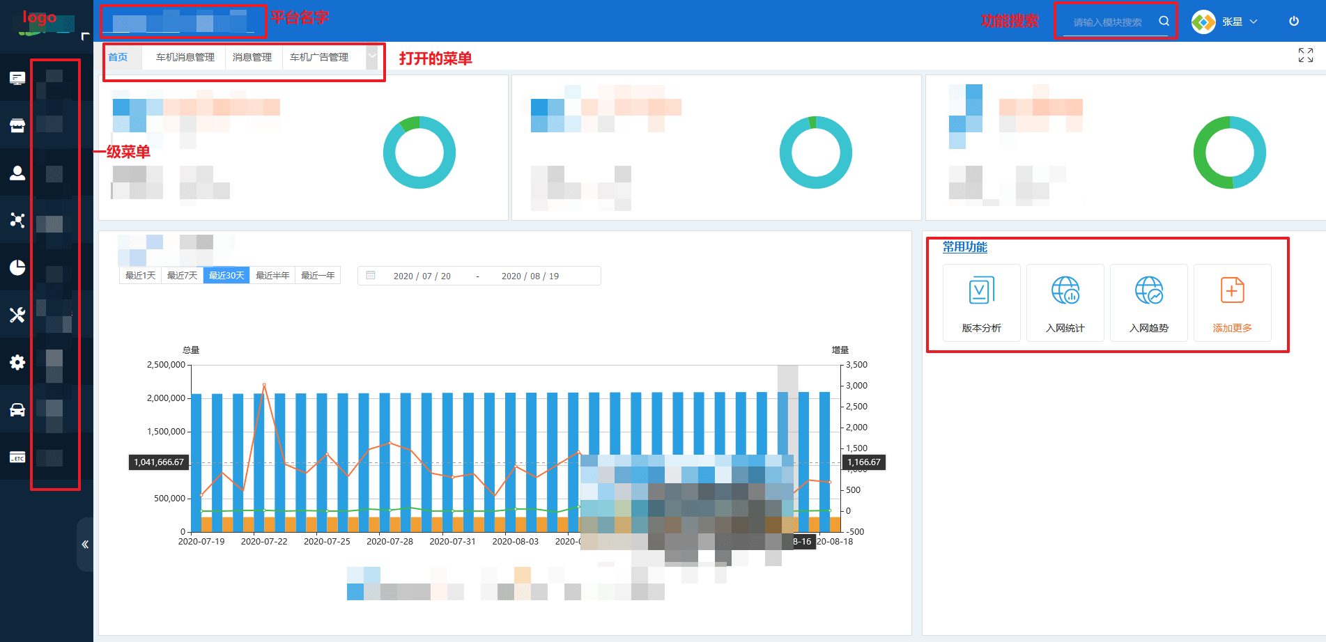The image size is (1326, 642).
Task: Select the 最近7天 range
Action: pyautogui.click(x=182, y=276)
